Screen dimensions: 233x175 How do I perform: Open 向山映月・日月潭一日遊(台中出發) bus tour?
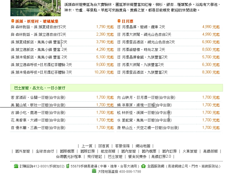146,97
